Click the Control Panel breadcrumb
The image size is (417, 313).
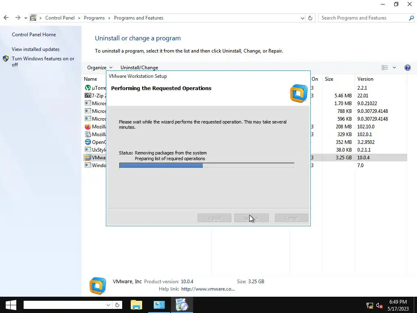60,18
